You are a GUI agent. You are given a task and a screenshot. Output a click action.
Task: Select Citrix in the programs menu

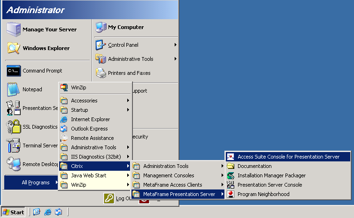[95, 166]
